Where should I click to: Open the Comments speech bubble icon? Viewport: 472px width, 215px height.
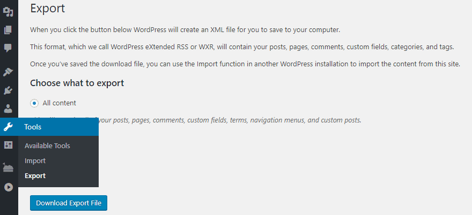coord(8,48)
